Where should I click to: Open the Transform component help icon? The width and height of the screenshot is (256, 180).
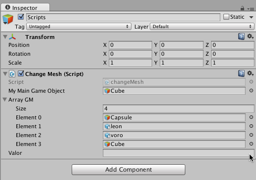tap(241, 36)
